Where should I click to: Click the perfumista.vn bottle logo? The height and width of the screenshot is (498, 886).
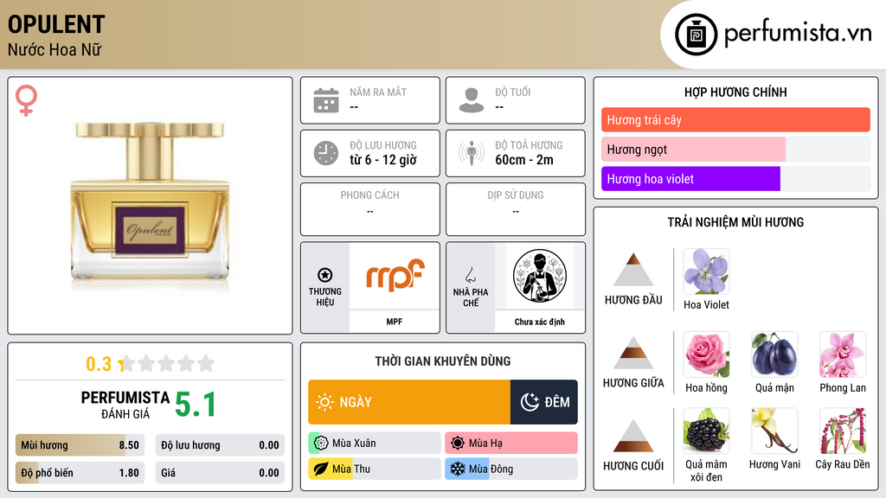pos(696,35)
